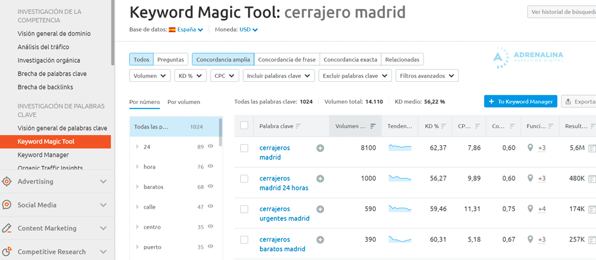
Task: Sort by the Resultados column icon
Action: coord(593,126)
